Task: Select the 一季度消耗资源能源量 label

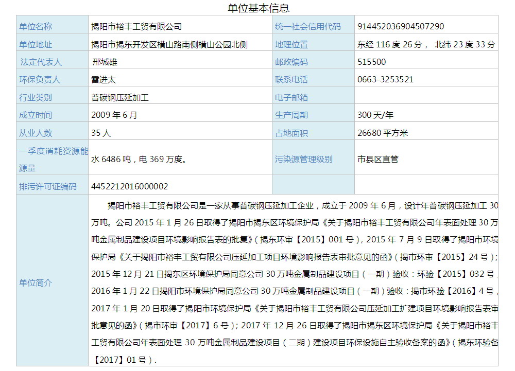Action: click(x=54, y=160)
